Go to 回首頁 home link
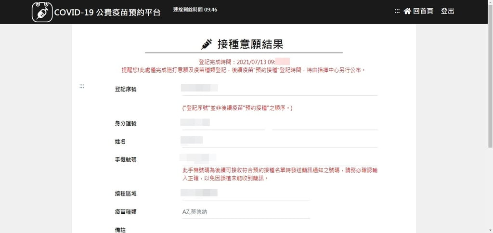Image resolution: width=493 pixels, height=233 pixels. 423,11
